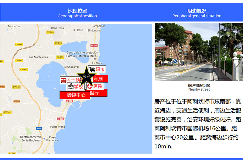Viewport: 243px width, 166px height.
Task: Click the nearby street photo
Action: tap(199, 52)
